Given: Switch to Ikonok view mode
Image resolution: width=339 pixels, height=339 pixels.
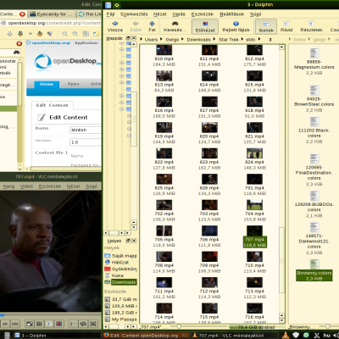Looking at the screenshot, I should (x=266, y=26).
